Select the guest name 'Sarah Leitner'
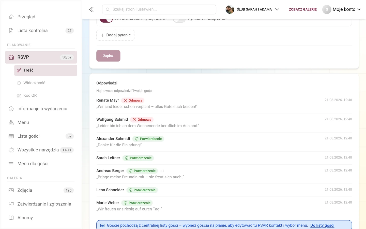366x229 pixels. pyautogui.click(x=108, y=158)
